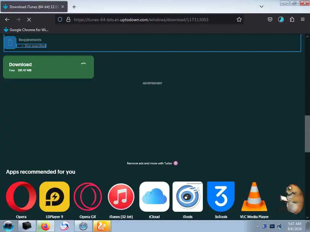The image size is (310, 232).
Task: Click the iCloud label text
Action: 154,217
